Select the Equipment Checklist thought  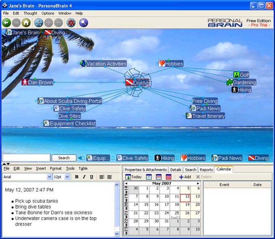tap(70, 123)
